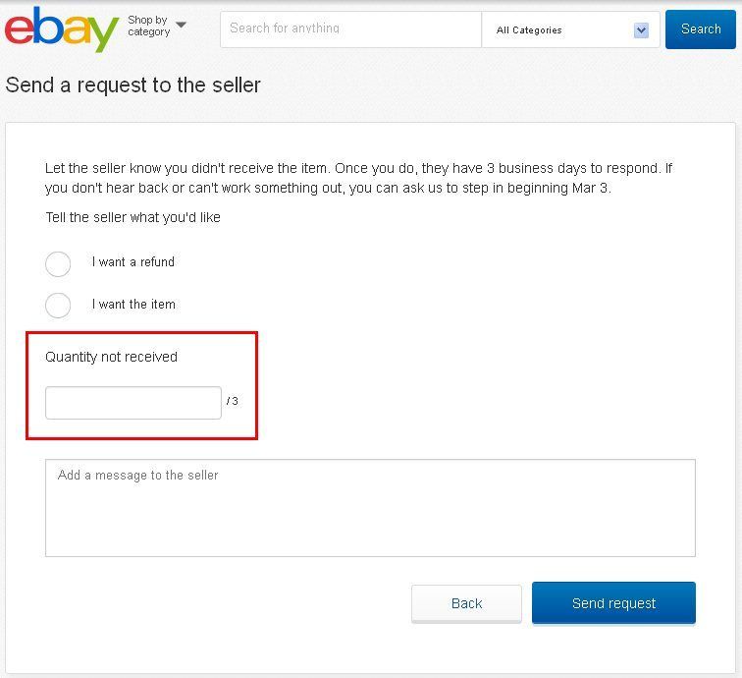Viewport: 742px width, 678px height.
Task: Focus the Search for anything field
Action: click(x=351, y=29)
